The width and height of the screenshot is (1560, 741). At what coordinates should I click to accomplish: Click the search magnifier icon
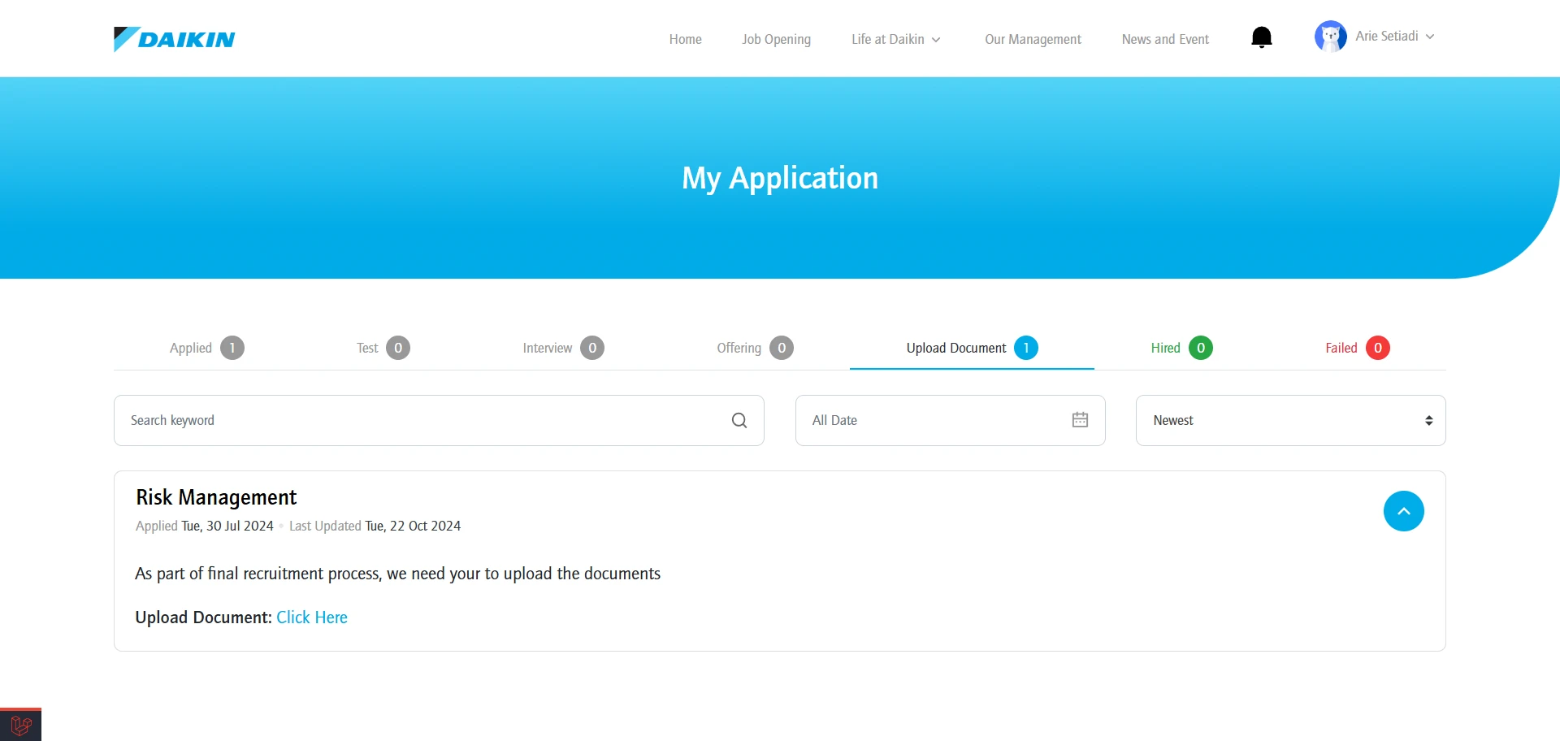pos(739,420)
